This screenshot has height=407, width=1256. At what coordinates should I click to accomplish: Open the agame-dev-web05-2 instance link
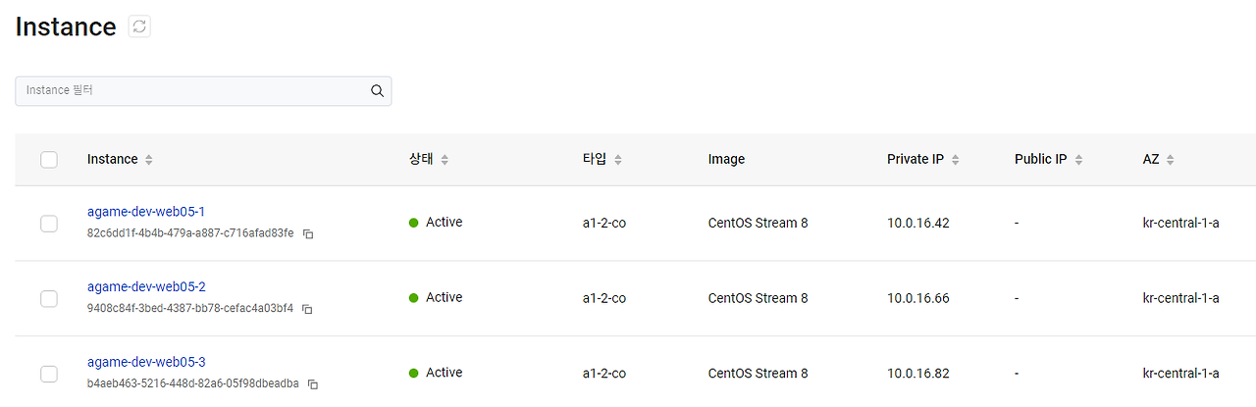[x=146, y=287]
